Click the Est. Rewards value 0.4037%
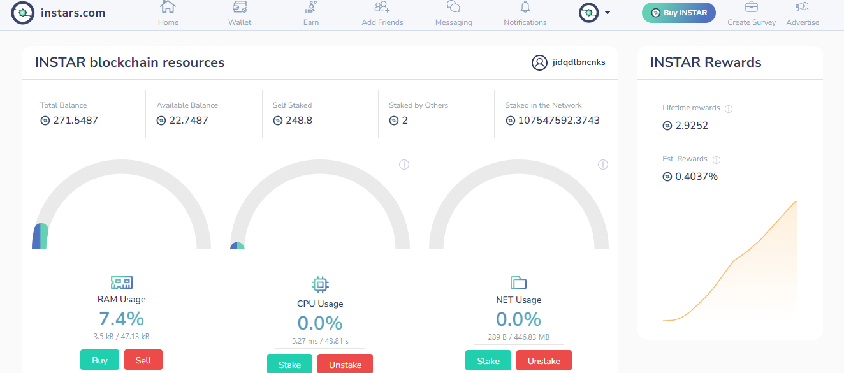This screenshot has height=373, width=844. (697, 177)
